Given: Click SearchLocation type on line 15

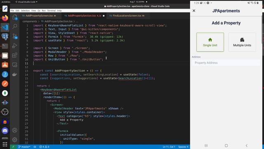Looking at the screenshot, I should [130, 78].
